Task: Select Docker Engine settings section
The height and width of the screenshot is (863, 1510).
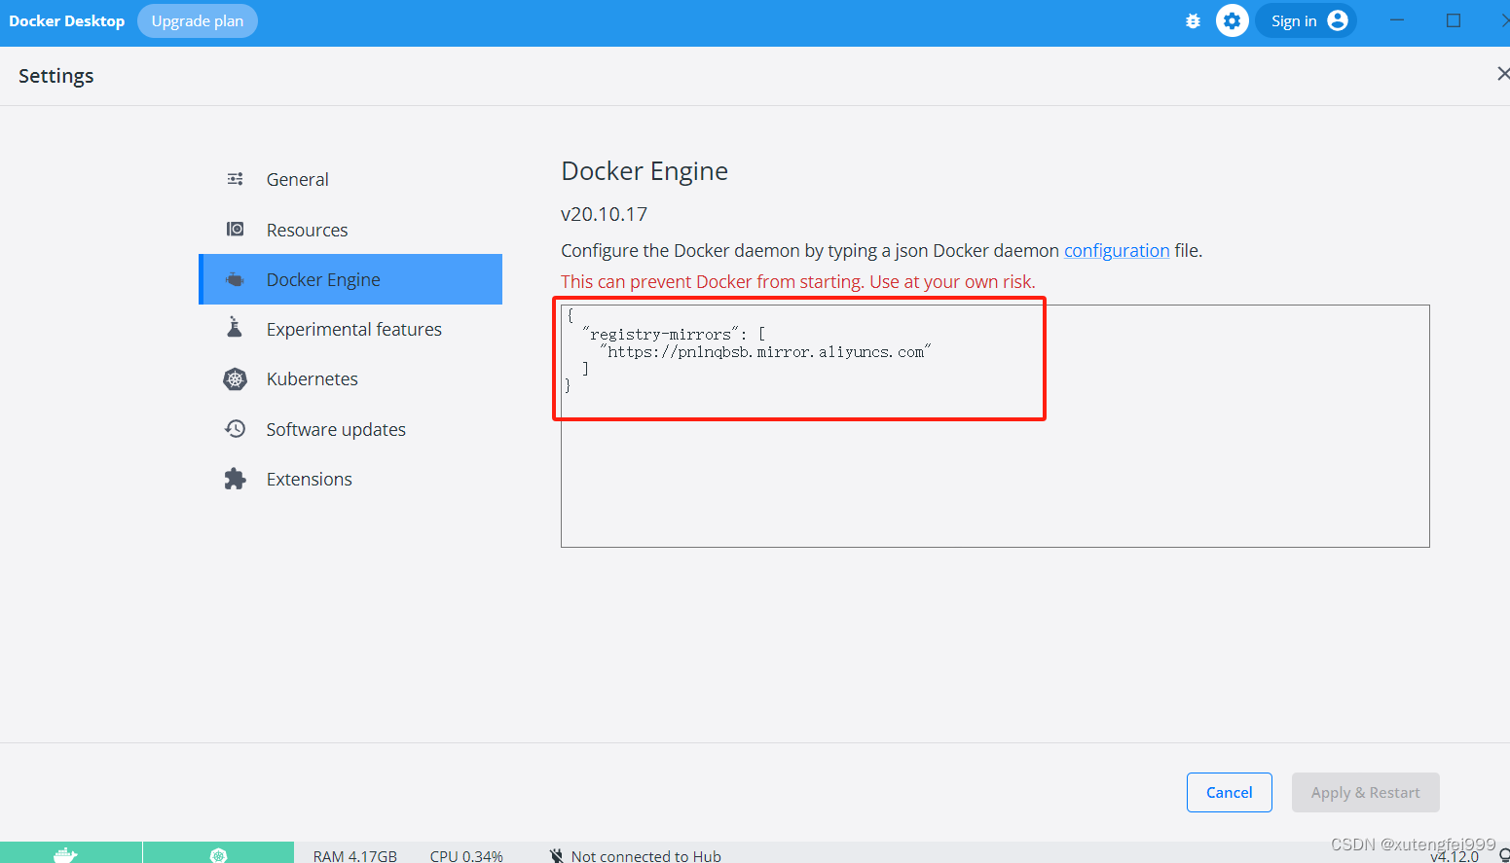Action: pyautogui.click(x=350, y=279)
